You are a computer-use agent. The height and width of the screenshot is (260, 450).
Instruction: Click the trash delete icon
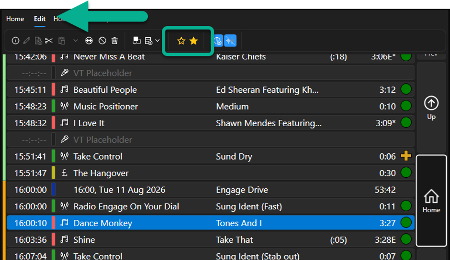click(114, 41)
